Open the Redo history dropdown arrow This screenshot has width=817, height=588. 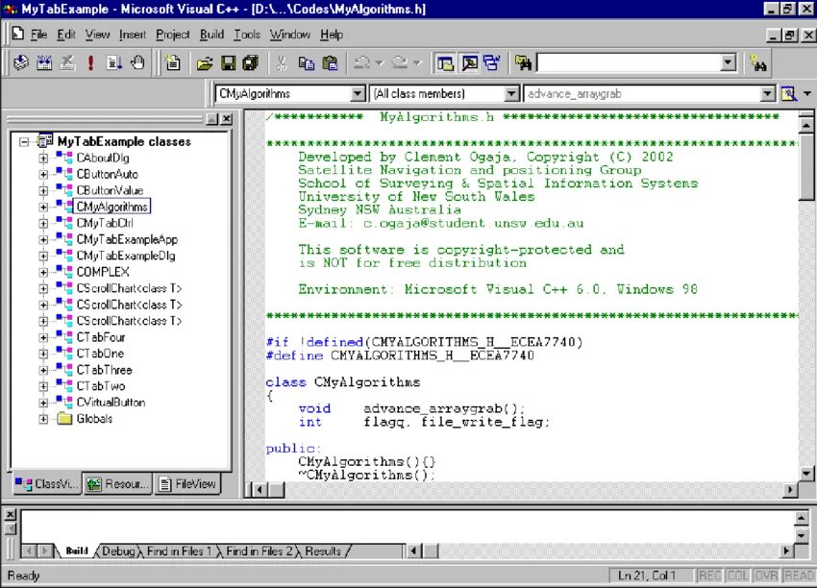tap(417, 63)
